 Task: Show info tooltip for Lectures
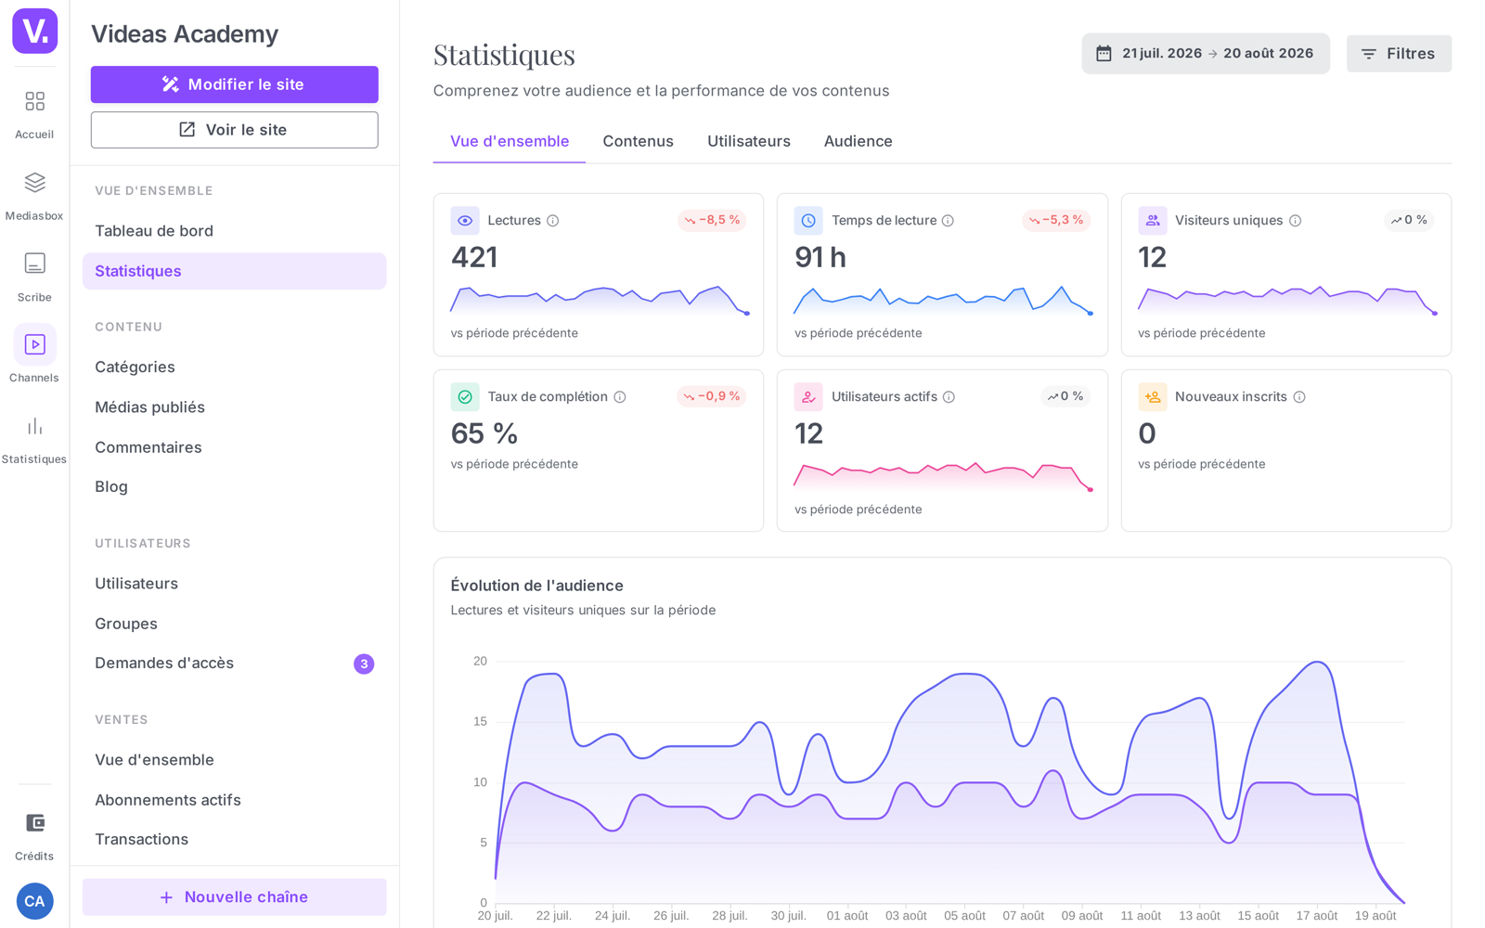[x=553, y=221]
